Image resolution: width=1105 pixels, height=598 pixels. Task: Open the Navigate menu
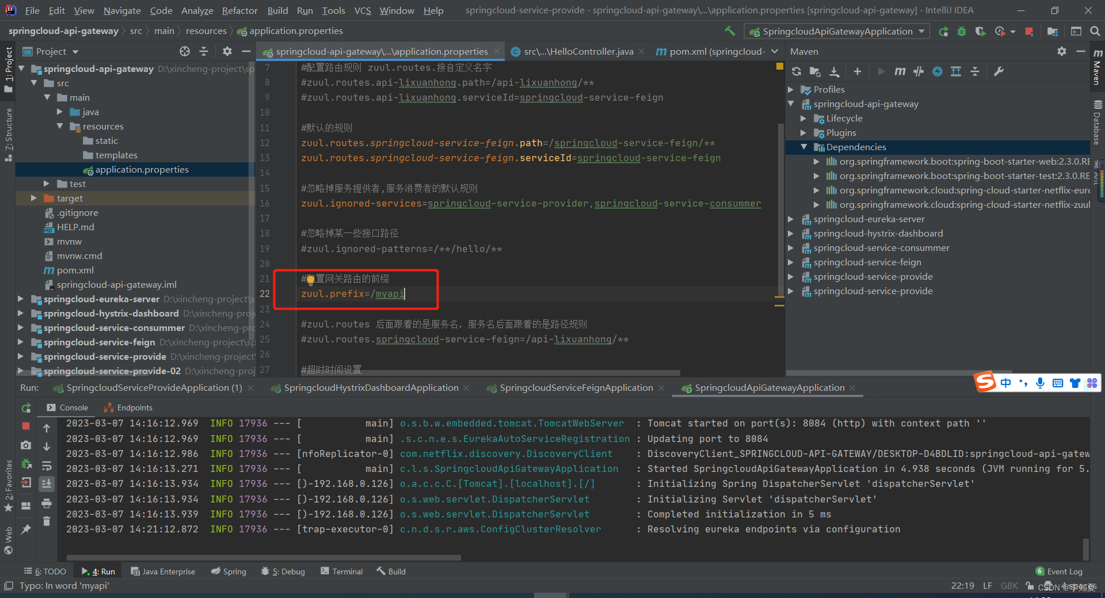click(122, 10)
